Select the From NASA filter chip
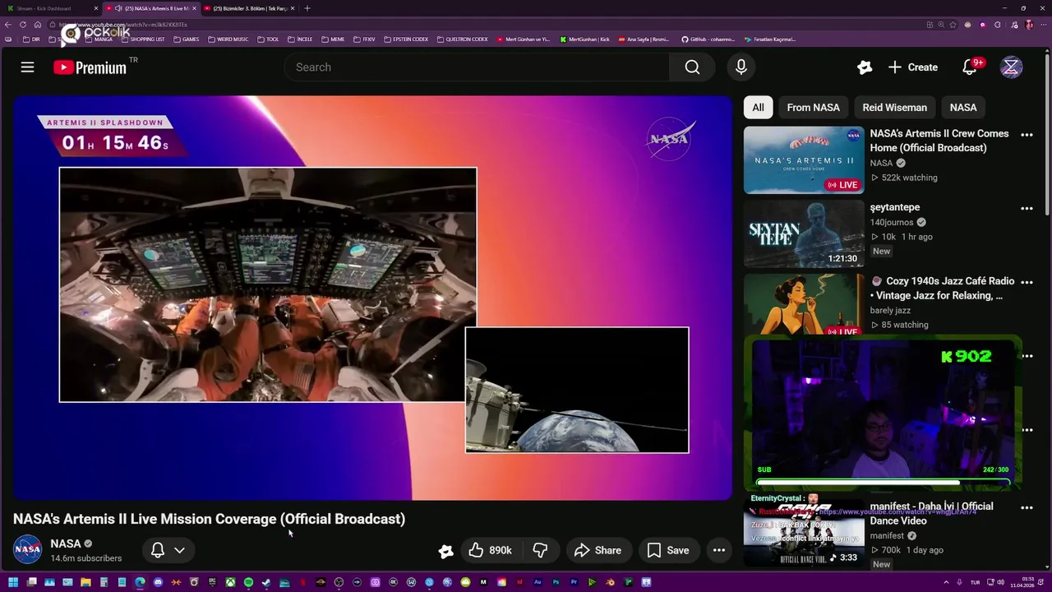 (x=813, y=108)
